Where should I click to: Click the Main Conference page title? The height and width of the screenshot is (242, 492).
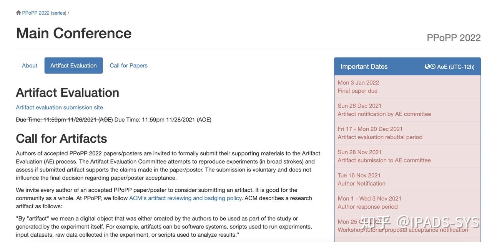[x=73, y=33]
